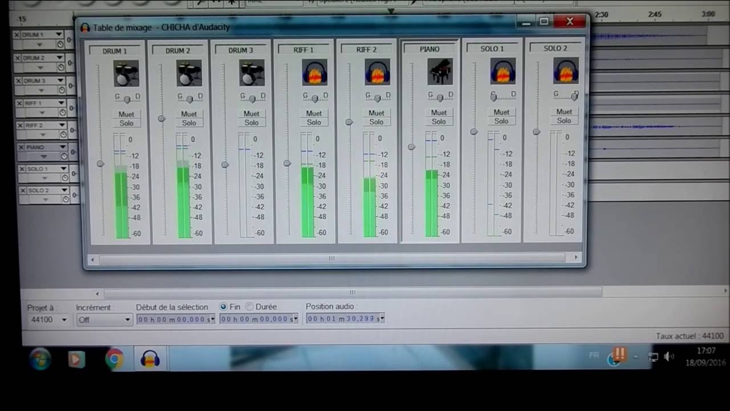Solo the DRUM 3 track in mixer
This screenshot has width=730, height=411.
(252, 122)
